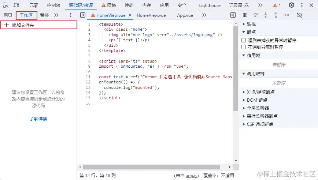Click scroll left arrow on horizontal scrollbar
Image resolution: width=318 pixels, height=180 pixels.
coord(80,167)
